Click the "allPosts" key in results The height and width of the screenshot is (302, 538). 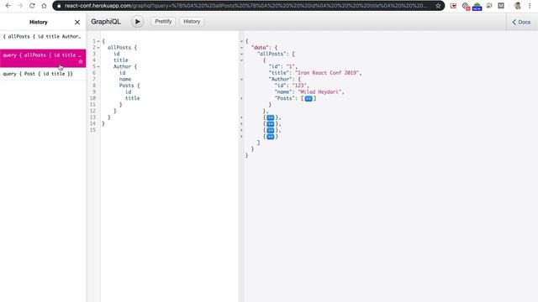(x=272, y=54)
